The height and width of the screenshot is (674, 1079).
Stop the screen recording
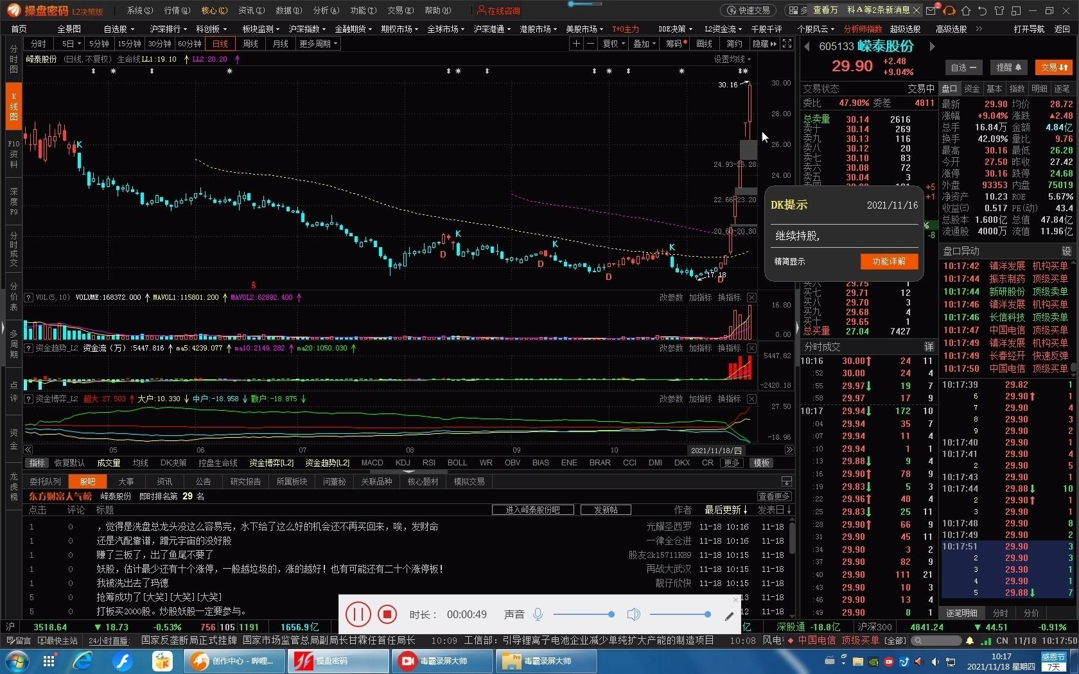pyautogui.click(x=387, y=614)
